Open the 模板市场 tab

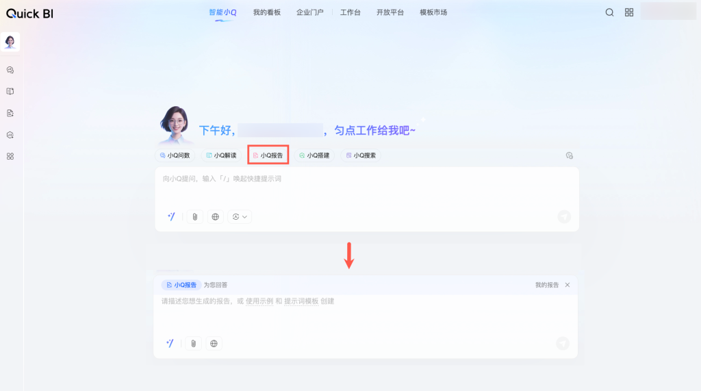[x=433, y=12]
